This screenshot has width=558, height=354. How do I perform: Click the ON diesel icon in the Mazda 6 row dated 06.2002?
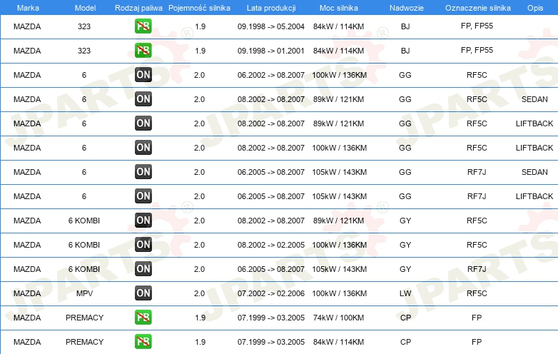coord(143,75)
